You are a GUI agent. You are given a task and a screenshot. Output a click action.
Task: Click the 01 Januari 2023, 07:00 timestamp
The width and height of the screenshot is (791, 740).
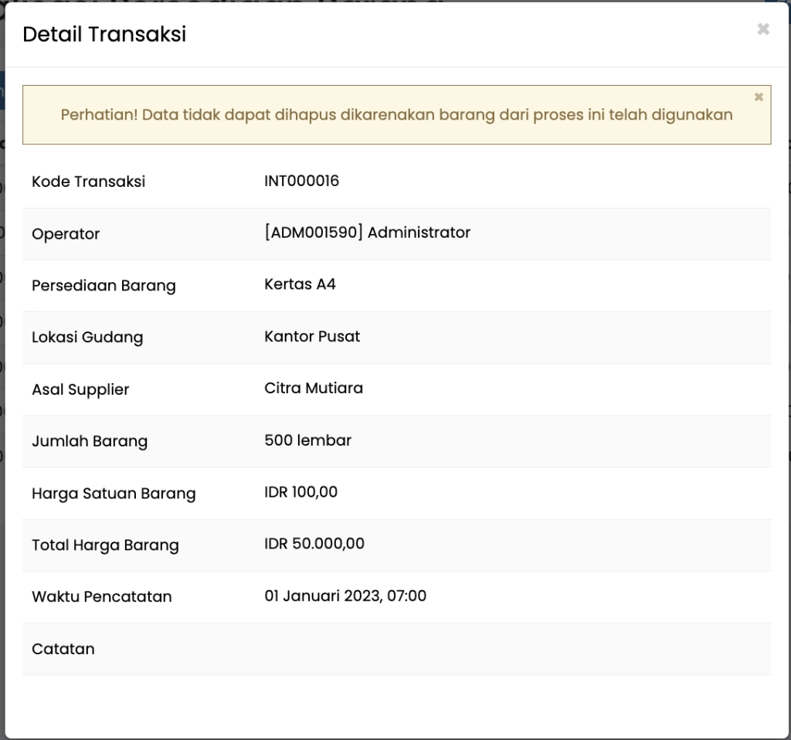(345, 596)
